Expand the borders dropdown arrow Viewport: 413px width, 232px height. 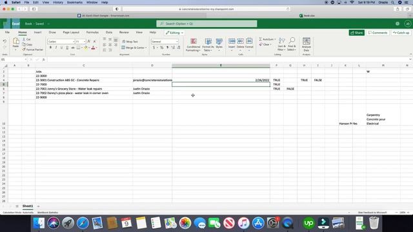[82, 48]
